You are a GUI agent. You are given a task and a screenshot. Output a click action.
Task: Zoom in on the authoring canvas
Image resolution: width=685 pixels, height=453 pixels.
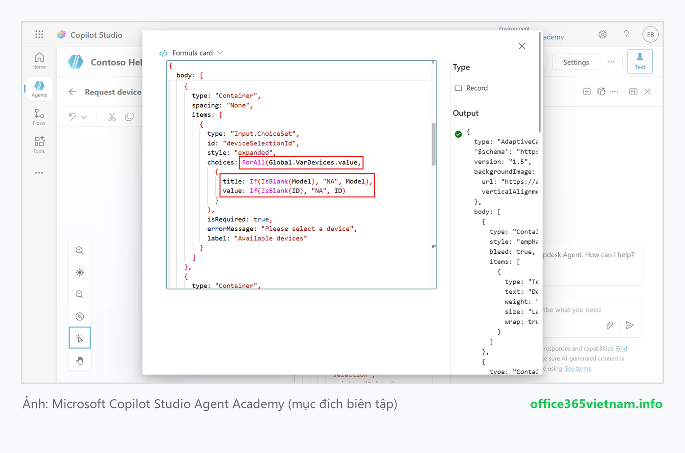pyautogui.click(x=80, y=250)
